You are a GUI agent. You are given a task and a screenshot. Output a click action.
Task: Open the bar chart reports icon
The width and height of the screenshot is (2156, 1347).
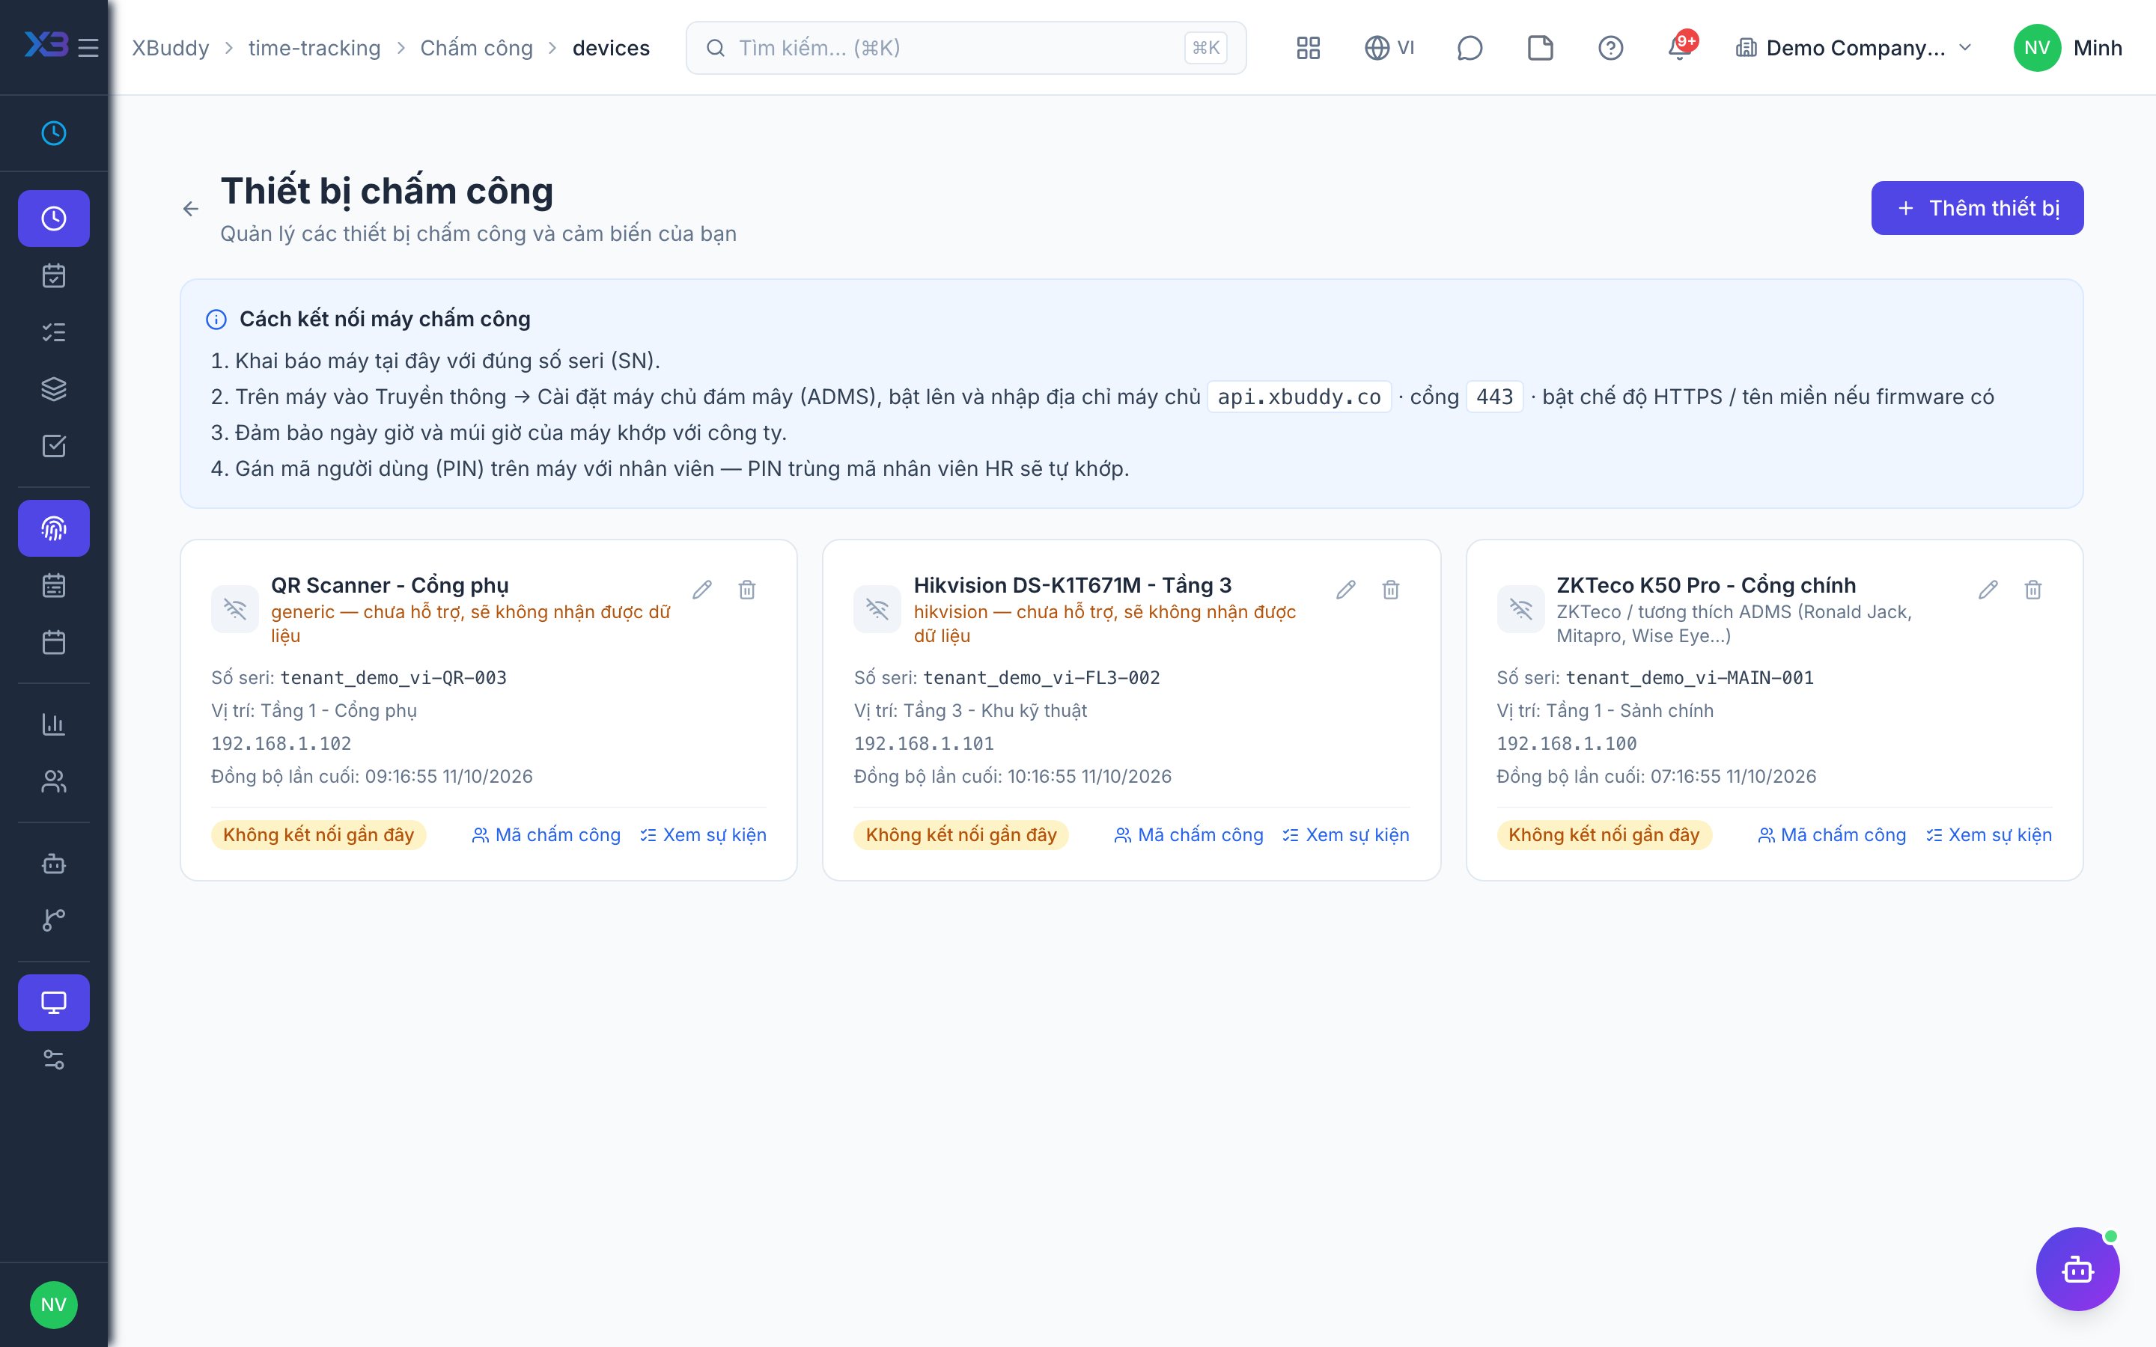coord(53,724)
